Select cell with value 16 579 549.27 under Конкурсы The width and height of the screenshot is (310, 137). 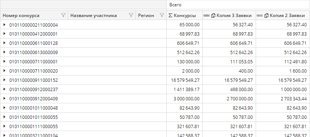coord(185,80)
